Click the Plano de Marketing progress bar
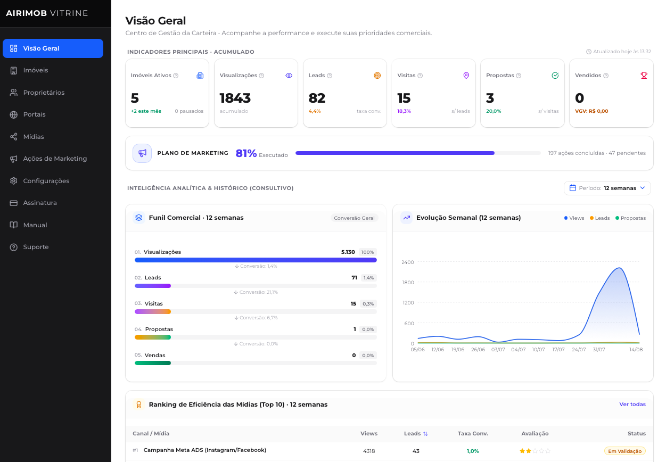This screenshot has height=462, width=666. [x=418, y=153]
